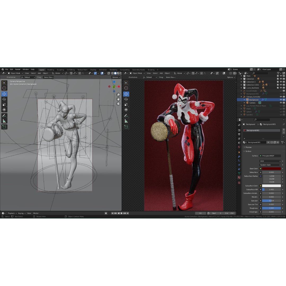Screen dimensions: 286x286
Task: Open the Output properties tab
Action: coord(239,135)
